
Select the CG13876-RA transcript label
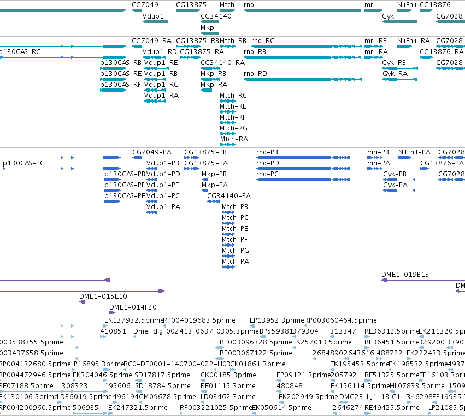442,51
